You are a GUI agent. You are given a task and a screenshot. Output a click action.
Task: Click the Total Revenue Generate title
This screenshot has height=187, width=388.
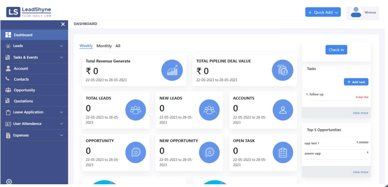108,61
